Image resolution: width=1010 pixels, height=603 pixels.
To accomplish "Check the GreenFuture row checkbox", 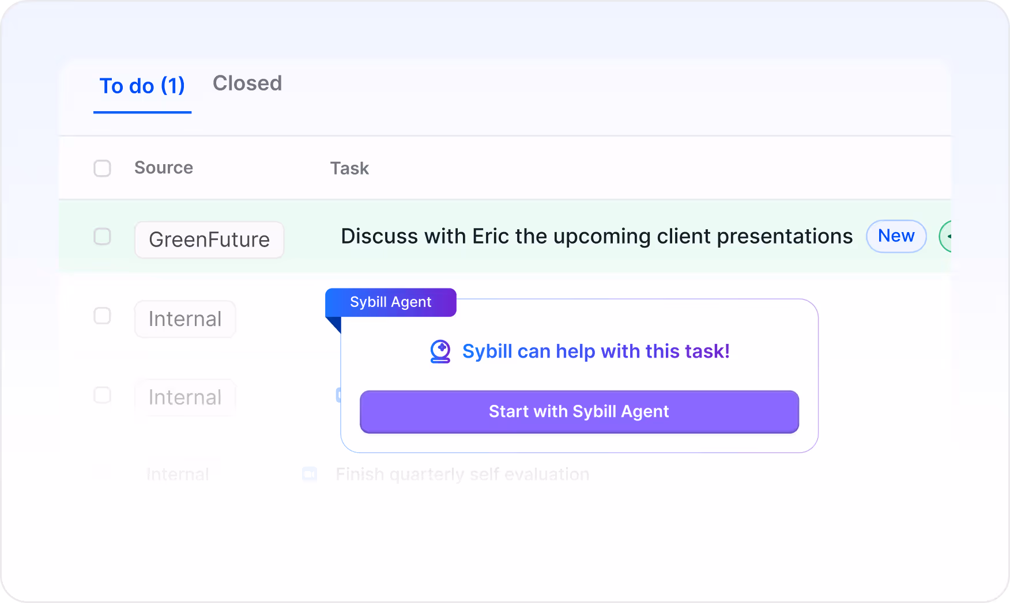I will pos(103,236).
